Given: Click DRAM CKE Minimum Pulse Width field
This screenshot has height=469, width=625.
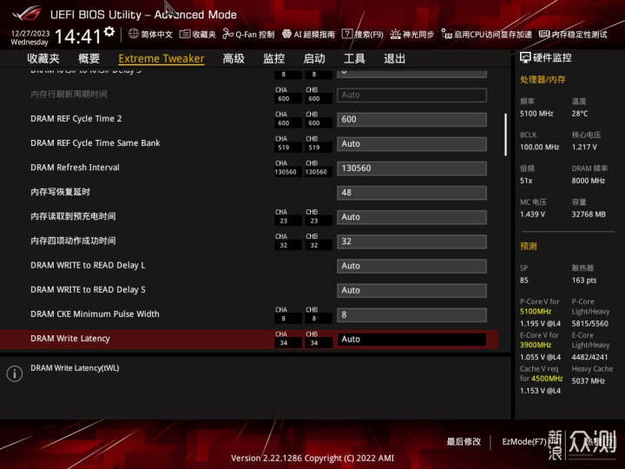Looking at the screenshot, I should [411, 314].
